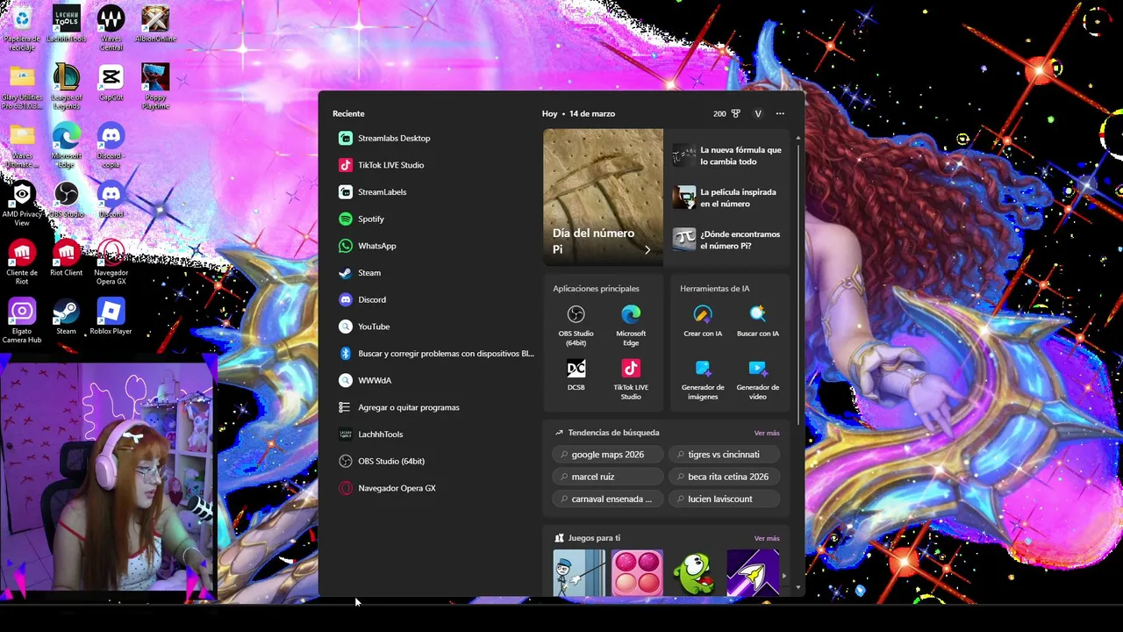Open Streamlabs Desktop from recent list
Viewport: 1123px width, 632px height.
point(434,138)
